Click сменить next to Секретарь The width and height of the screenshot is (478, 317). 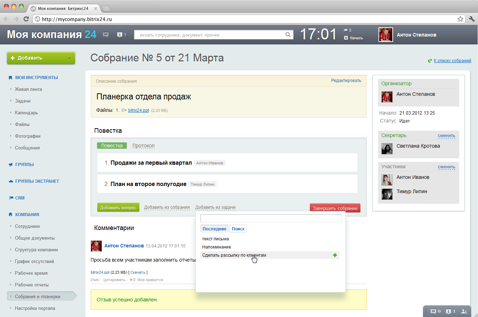coord(446,136)
